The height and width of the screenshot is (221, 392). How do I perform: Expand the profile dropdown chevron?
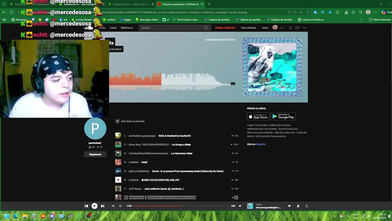click(281, 28)
